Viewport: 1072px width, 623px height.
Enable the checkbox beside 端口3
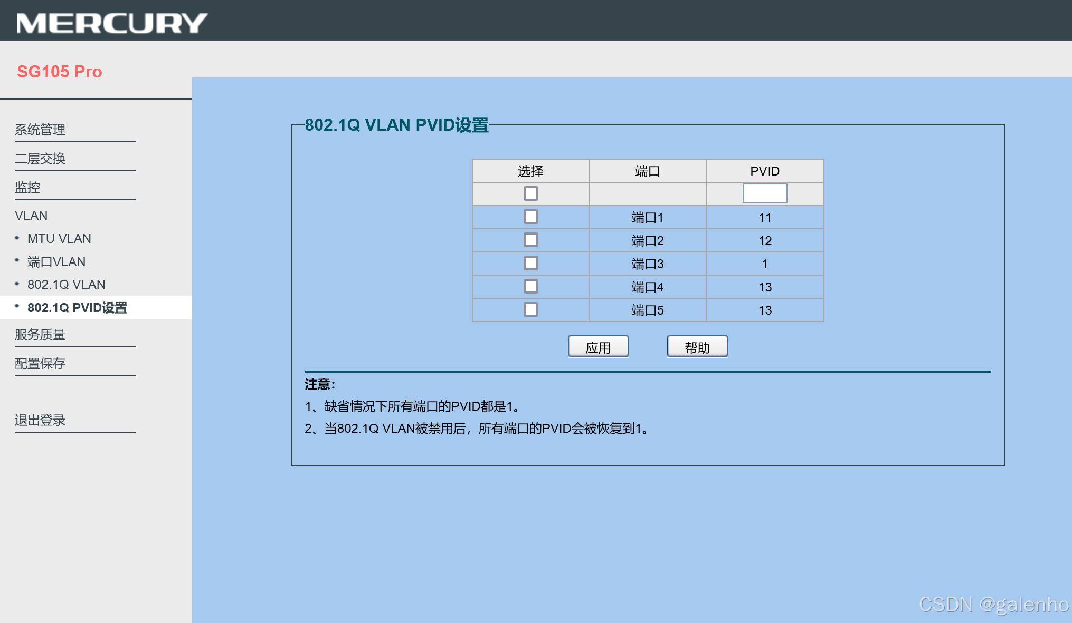point(530,263)
